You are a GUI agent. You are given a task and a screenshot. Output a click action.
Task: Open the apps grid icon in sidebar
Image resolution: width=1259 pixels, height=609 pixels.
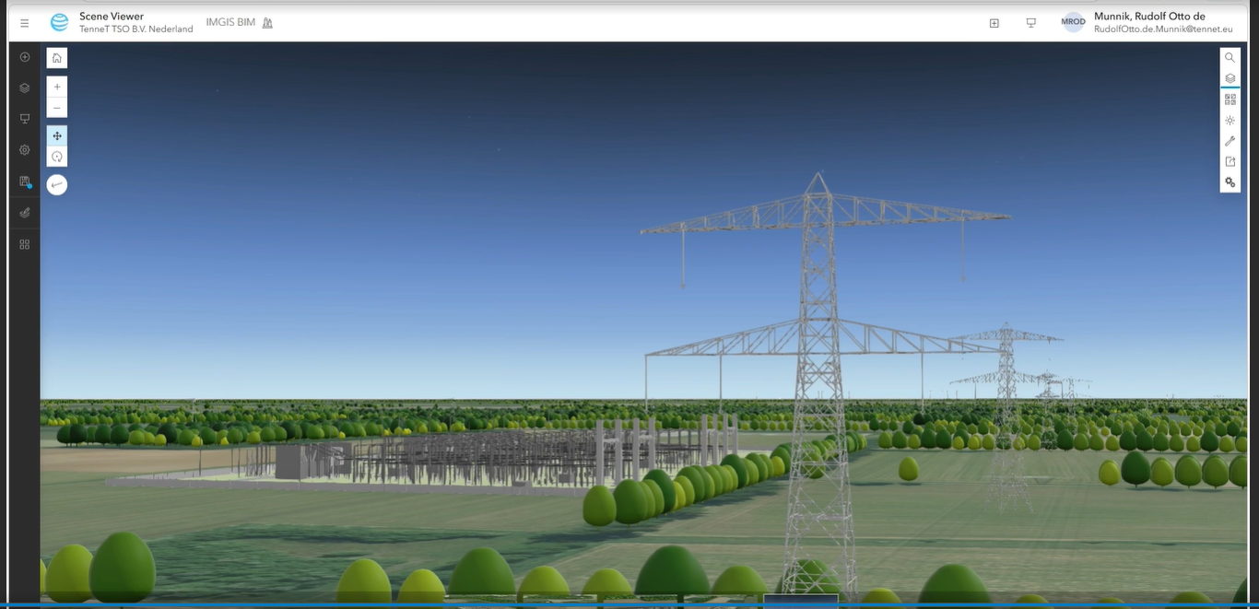25,244
